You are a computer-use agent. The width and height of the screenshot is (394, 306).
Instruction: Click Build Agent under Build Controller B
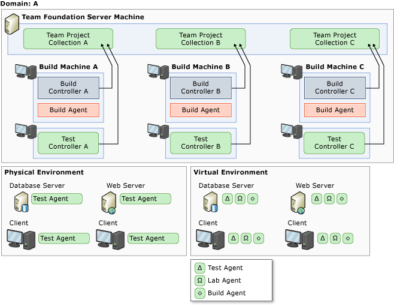[x=201, y=110]
